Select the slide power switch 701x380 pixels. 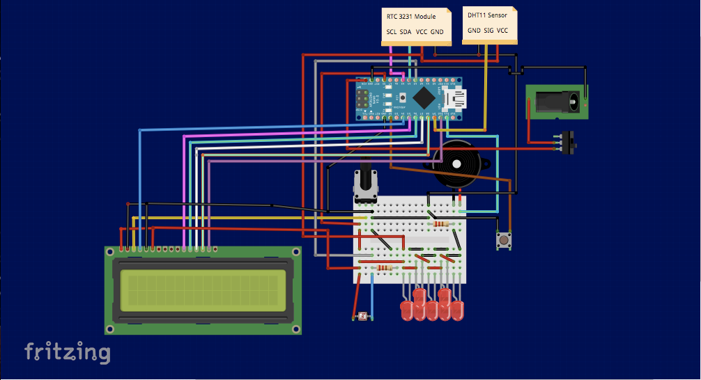[x=567, y=143]
